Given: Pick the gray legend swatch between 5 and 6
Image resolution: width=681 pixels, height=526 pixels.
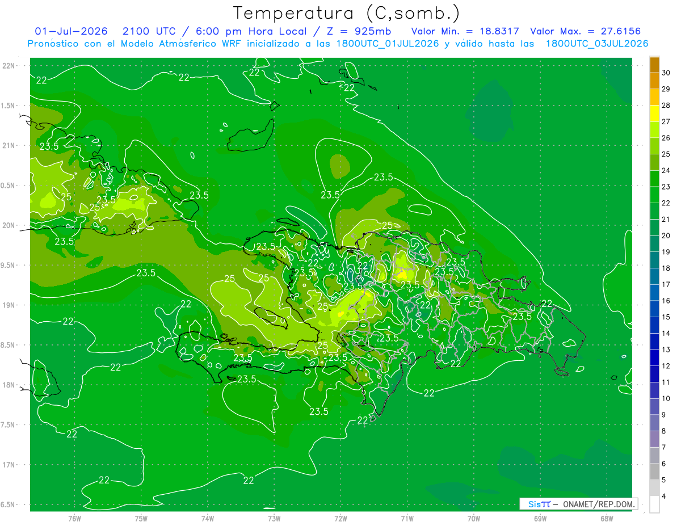Looking at the screenshot, I should pos(654,472).
